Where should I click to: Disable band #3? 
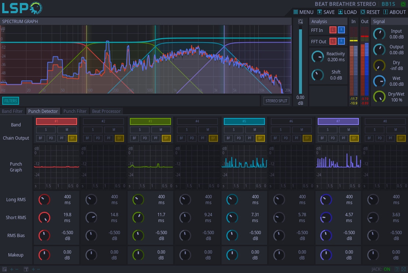[150, 121]
